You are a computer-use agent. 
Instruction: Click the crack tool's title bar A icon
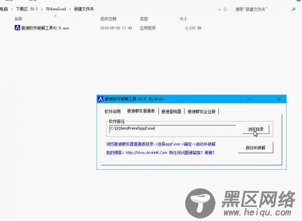[101, 99]
